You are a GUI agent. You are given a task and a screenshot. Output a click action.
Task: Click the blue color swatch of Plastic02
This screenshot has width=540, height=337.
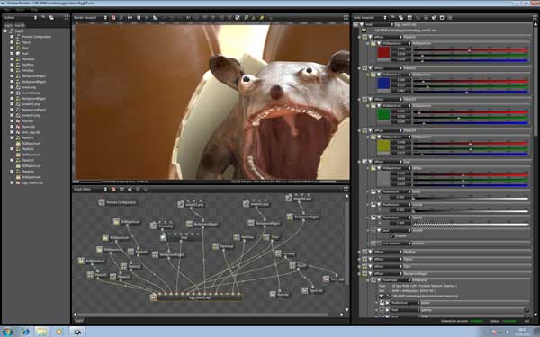tap(383, 84)
